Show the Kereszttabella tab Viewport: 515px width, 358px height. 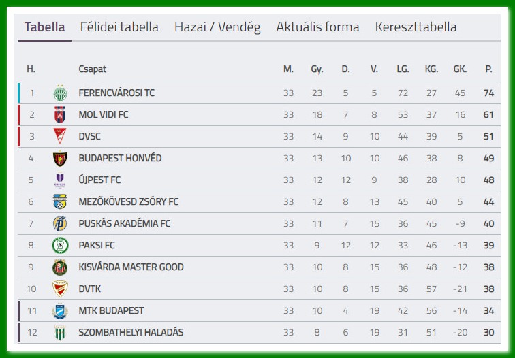416,27
